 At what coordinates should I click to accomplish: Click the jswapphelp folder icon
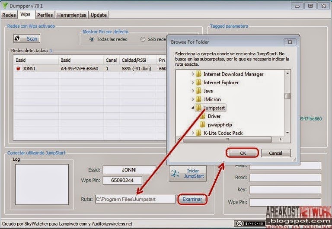[203, 125]
